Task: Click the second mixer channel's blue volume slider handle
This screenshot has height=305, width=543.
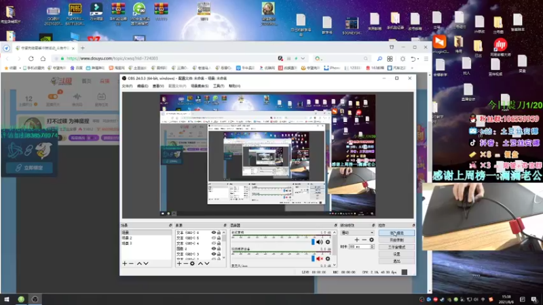Action: coord(313,259)
